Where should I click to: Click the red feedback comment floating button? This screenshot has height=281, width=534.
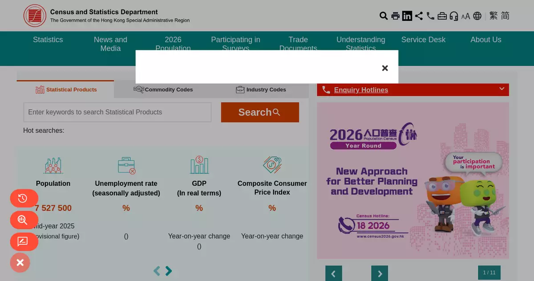coord(24,242)
